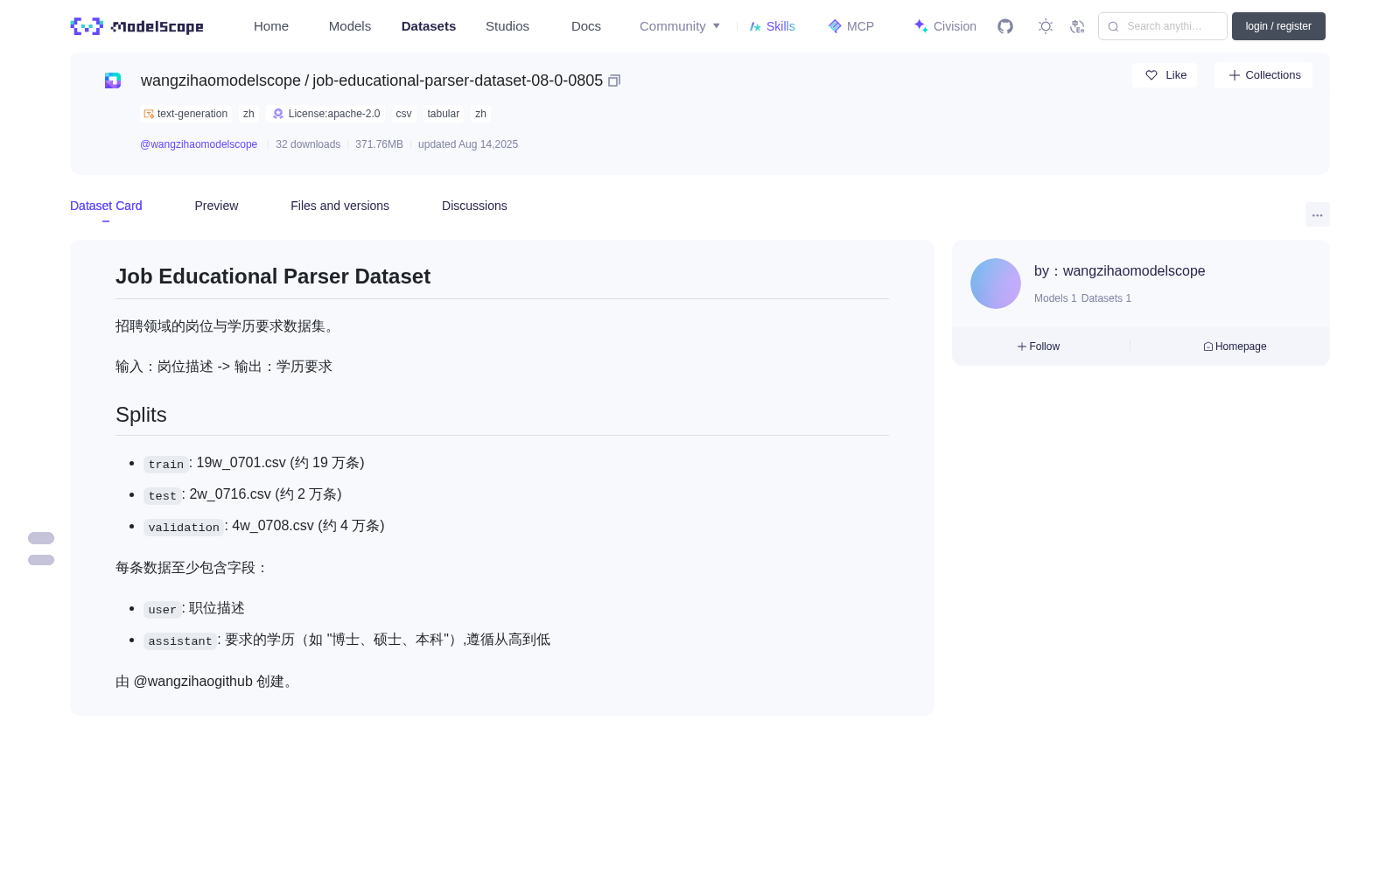Click the dataset cube avatar icon

click(x=113, y=80)
